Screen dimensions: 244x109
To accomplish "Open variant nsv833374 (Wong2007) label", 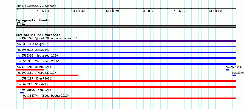I will point(33,44).
